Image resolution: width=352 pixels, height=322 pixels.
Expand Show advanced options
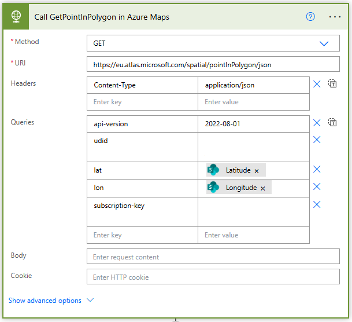click(50, 301)
